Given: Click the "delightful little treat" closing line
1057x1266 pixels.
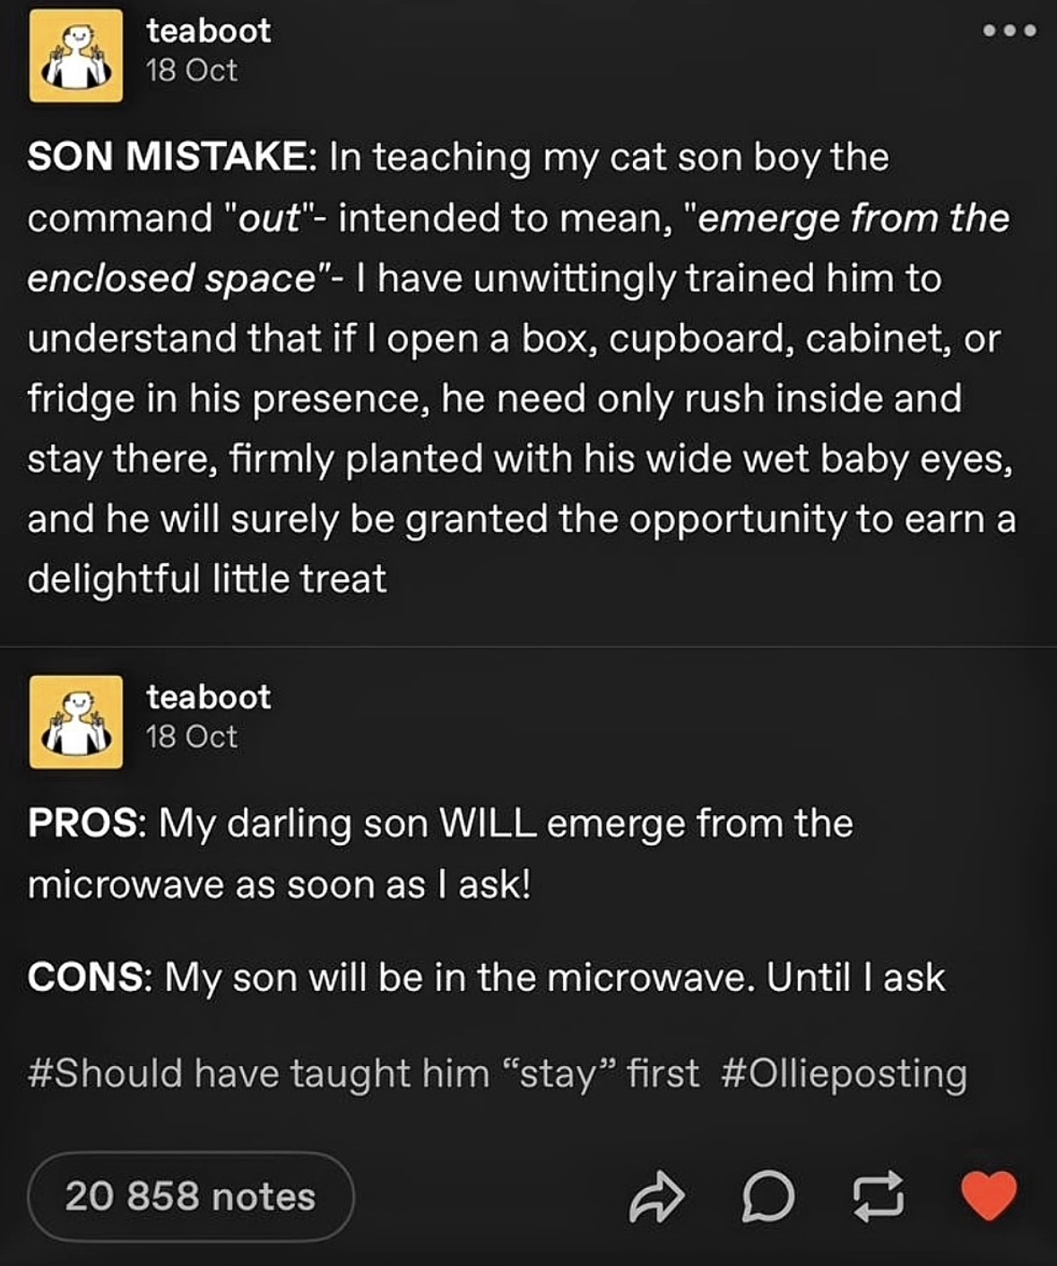Looking at the screenshot, I should 207,579.
